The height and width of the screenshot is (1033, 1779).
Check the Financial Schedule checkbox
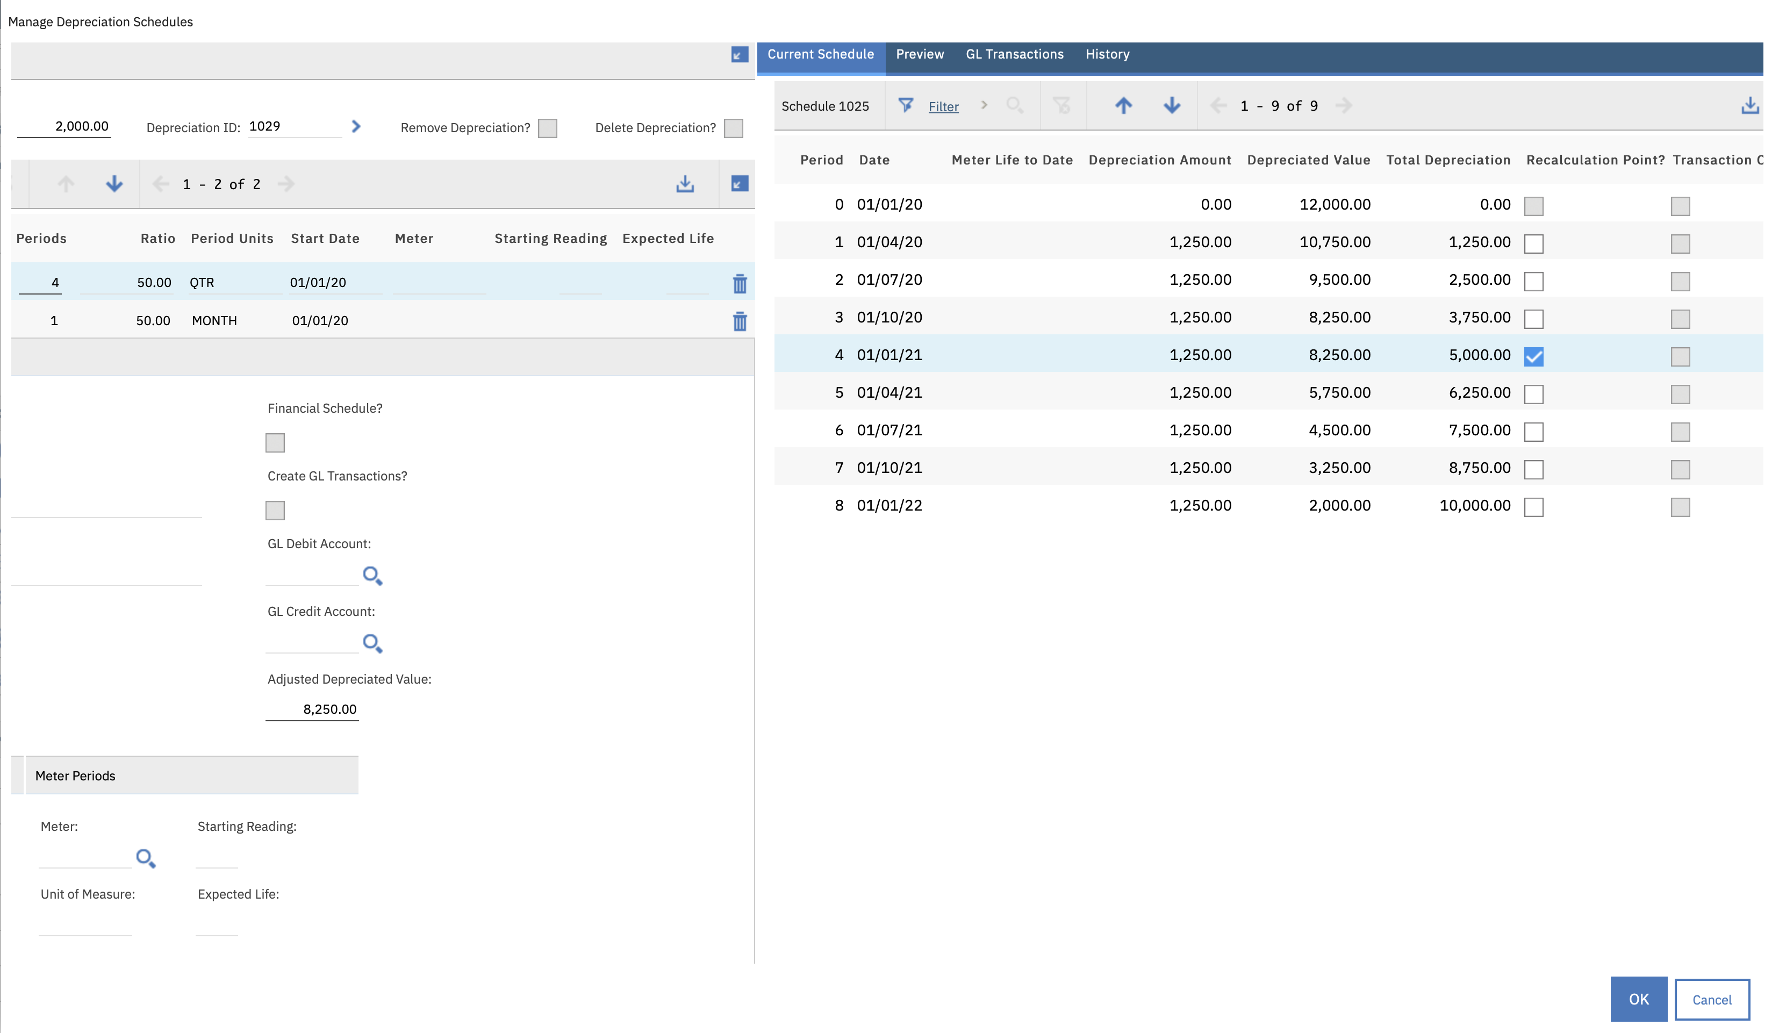coord(275,442)
